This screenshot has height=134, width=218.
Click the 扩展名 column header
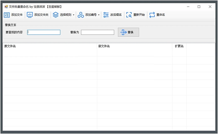tap(179, 46)
